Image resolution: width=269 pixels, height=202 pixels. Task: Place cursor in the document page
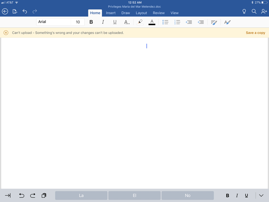click(x=134, y=113)
